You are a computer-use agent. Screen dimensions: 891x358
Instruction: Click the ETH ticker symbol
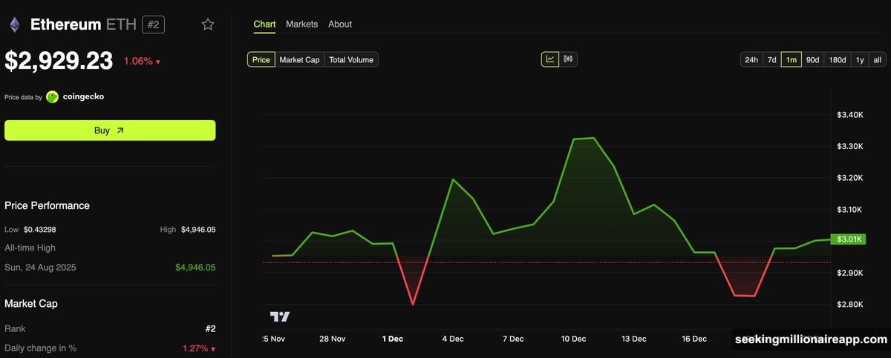click(120, 24)
